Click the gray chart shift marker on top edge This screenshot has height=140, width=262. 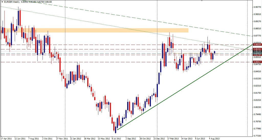tap(202, 1)
